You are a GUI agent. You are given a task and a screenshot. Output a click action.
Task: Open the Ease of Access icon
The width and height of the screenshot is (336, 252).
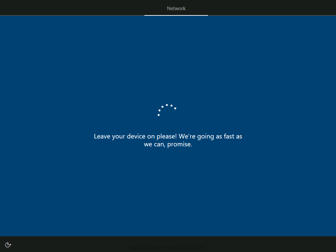[x=8, y=245]
